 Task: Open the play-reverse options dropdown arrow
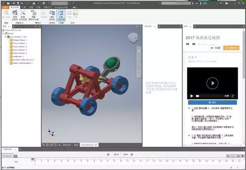[x=127, y=155]
